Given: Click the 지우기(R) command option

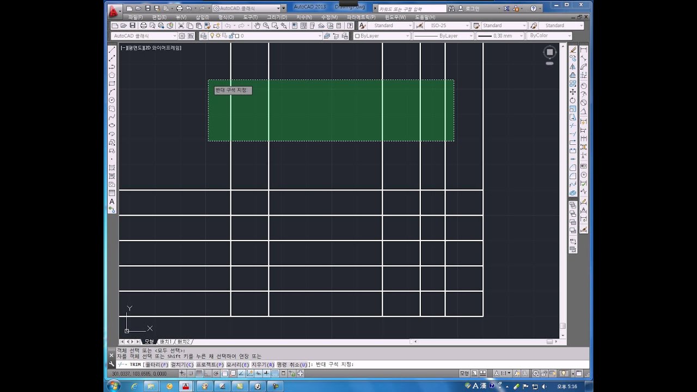Looking at the screenshot, I should [x=263, y=365].
